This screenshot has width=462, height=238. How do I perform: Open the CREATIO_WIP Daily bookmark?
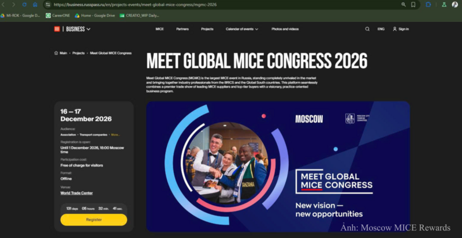point(139,16)
